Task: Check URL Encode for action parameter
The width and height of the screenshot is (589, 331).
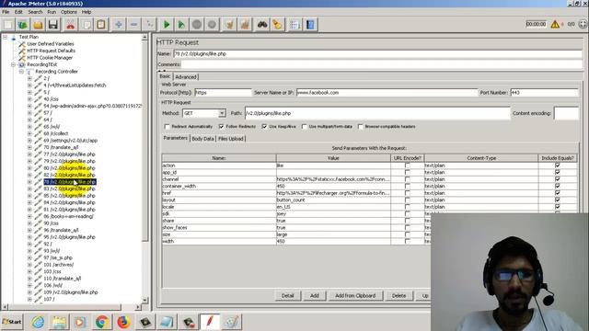Action: pyautogui.click(x=407, y=165)
